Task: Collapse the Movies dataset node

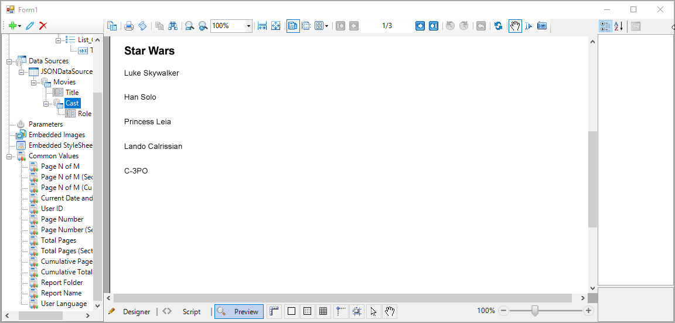Action: coord(33,82)
